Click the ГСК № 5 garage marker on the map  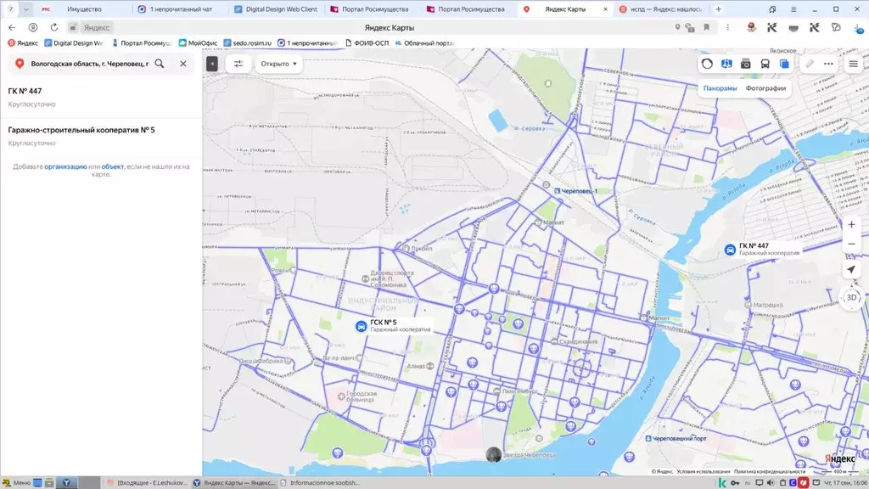pyautogui.click(x=362, y=326)
